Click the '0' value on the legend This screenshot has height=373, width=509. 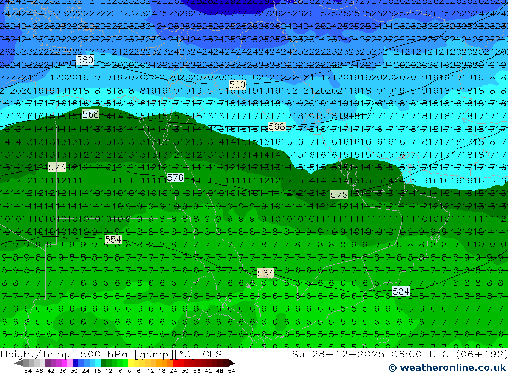[x=129, y=371]
